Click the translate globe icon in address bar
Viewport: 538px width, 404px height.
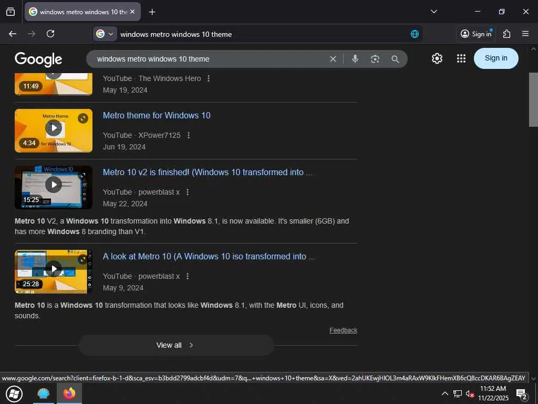click(x=415, y=34)
